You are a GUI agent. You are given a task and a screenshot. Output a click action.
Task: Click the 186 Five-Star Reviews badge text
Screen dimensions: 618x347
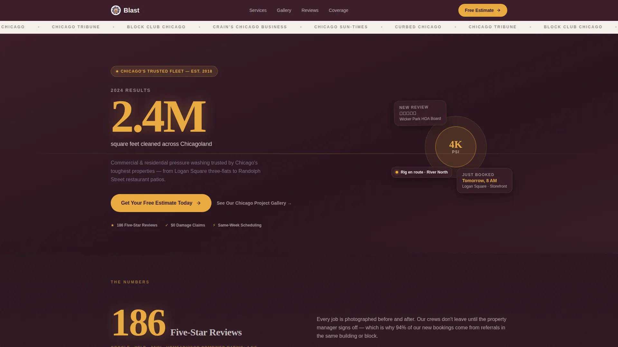[137, 225]
